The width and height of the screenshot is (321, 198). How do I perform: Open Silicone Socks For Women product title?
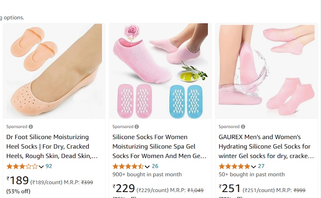pos(159,146)
